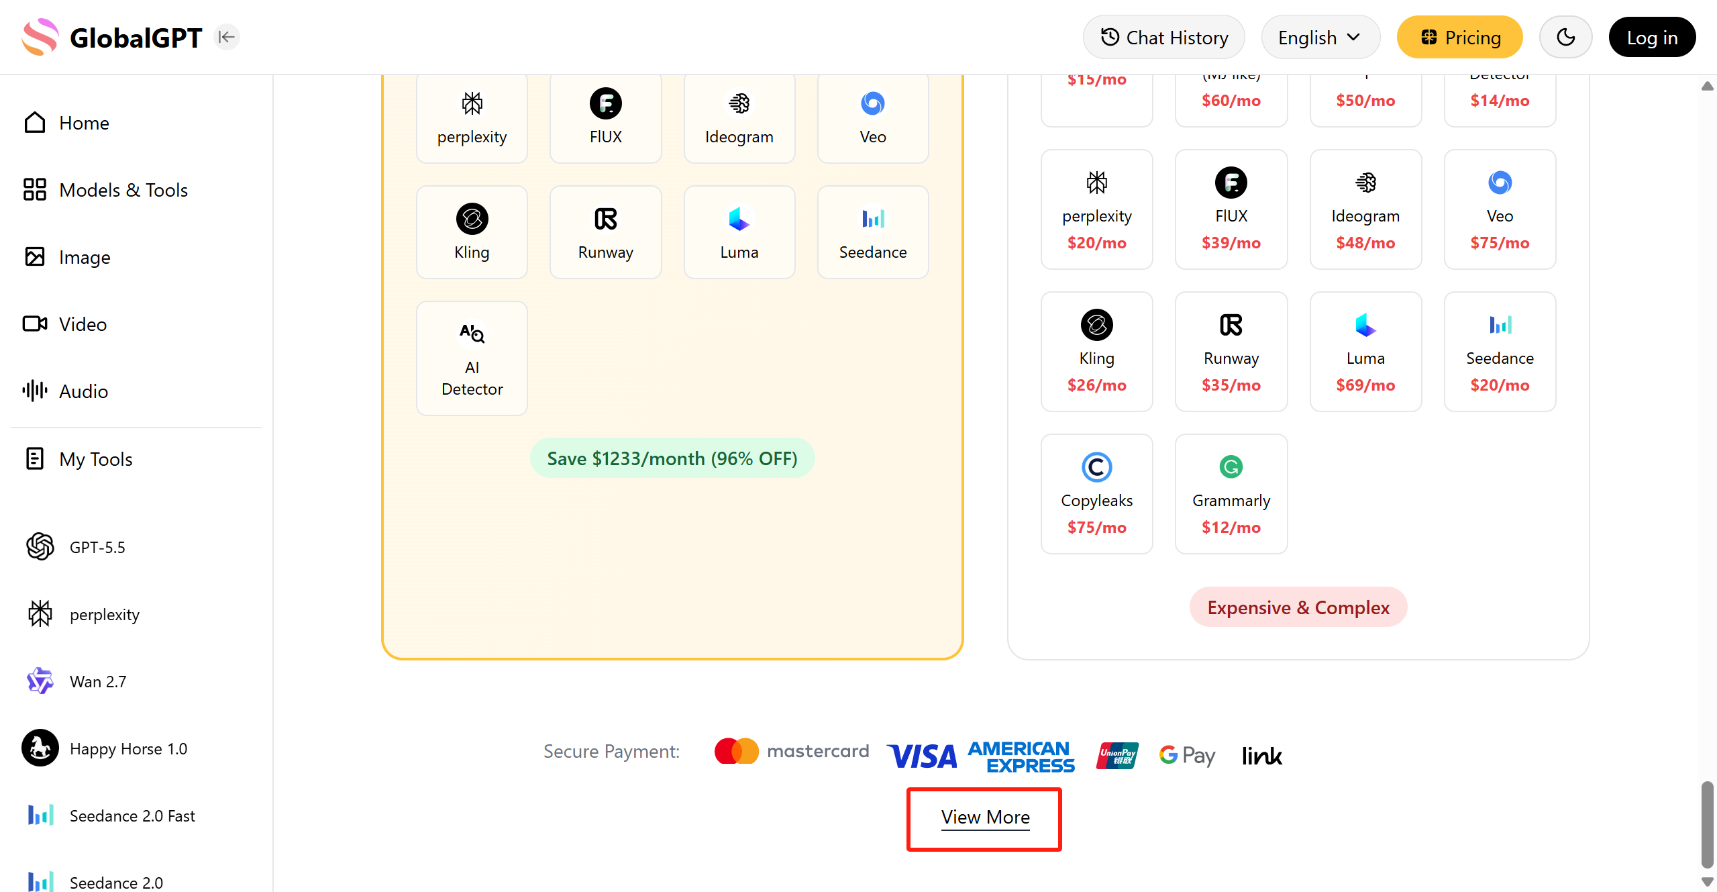Click the VISA payment logo
The width and height of the screenshot is (1717, 892).
pyautogui.click(x=922, y=756)
